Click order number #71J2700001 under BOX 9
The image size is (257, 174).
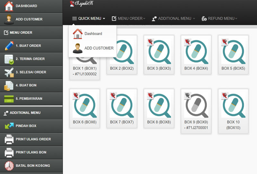click(x=197, y=128)
